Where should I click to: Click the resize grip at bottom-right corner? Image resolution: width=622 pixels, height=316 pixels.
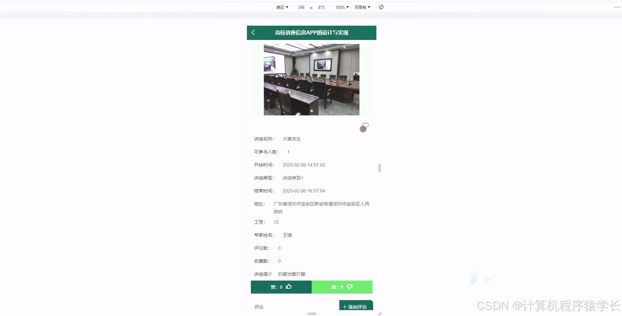point(379,313)
